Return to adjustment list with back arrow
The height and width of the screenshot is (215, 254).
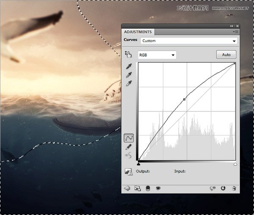click(127, 188)
